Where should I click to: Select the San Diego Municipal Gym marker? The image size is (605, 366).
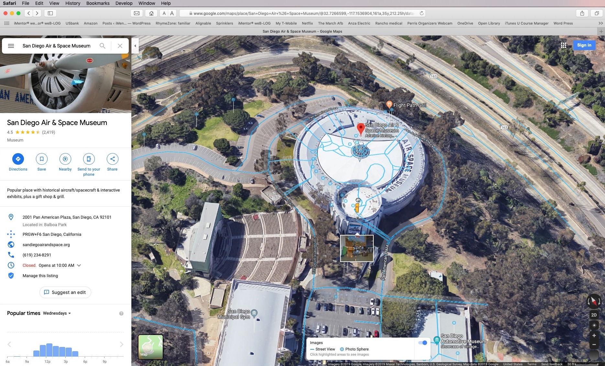click(x=255, y=313)
